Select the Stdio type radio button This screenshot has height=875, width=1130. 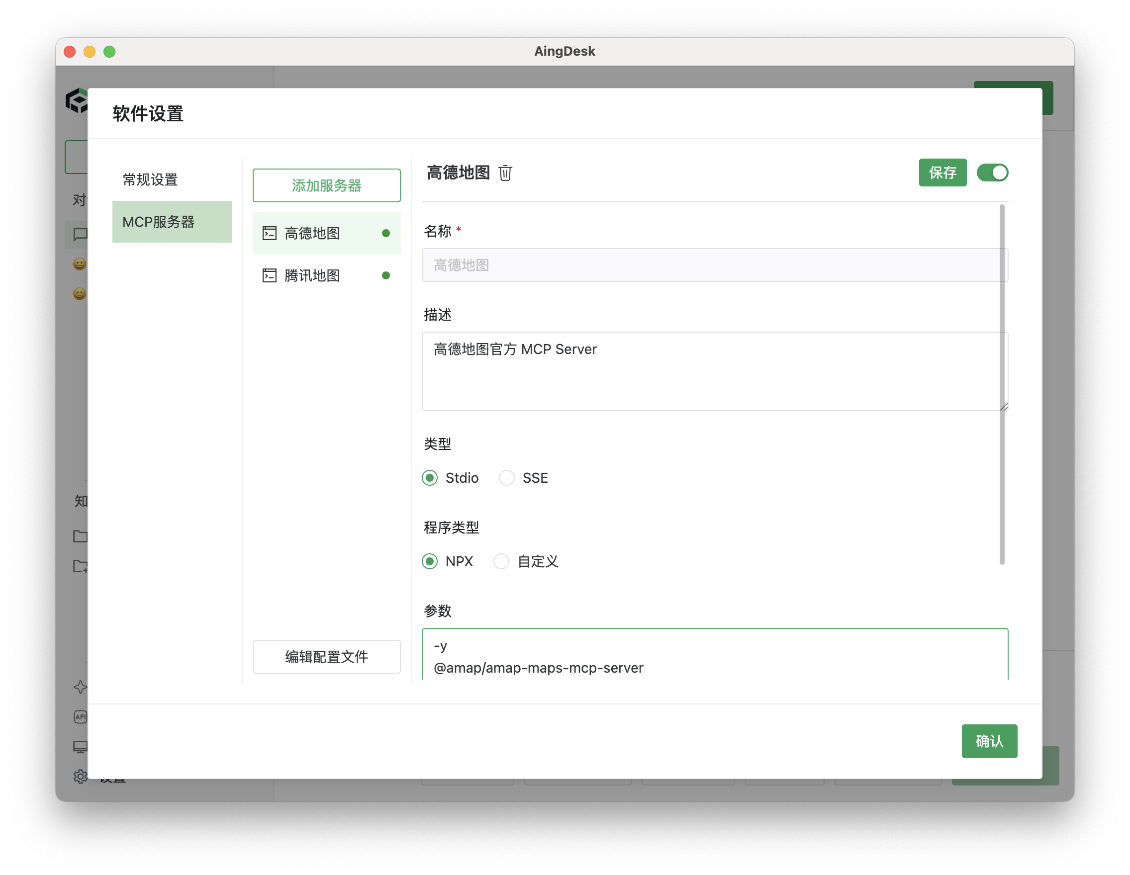point(429,478)
